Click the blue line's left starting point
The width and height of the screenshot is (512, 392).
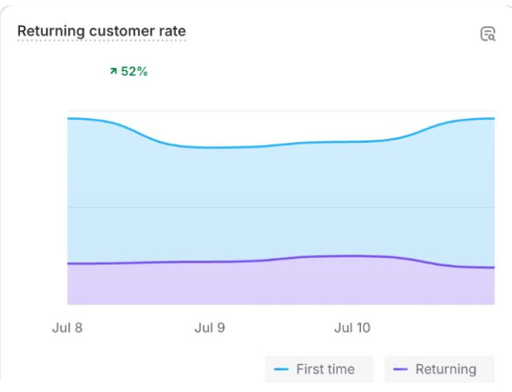pyautogui.click(x=69, y=118)
